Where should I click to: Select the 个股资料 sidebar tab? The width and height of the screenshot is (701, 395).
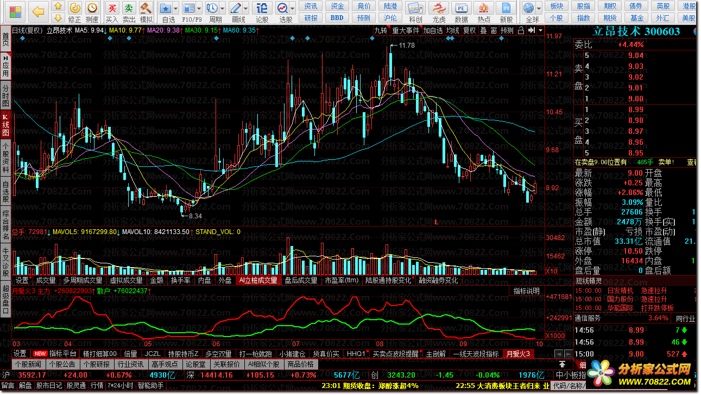click(x=5, y=158)
